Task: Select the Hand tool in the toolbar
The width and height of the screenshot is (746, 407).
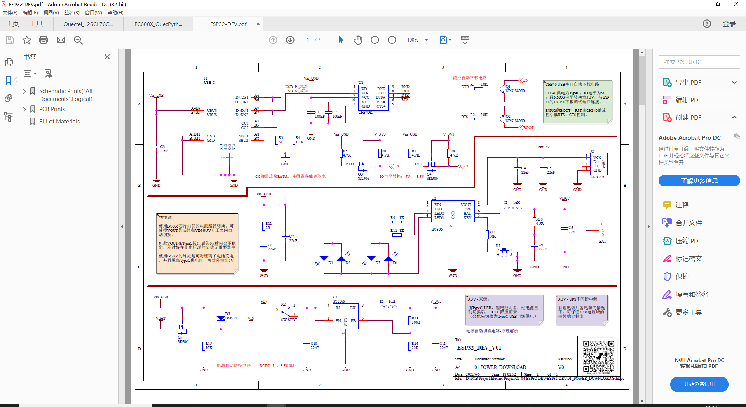Action: click(357, 40)
